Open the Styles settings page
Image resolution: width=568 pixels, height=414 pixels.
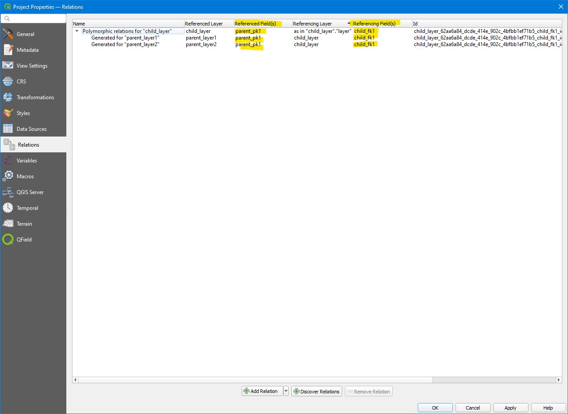point(23,113)
